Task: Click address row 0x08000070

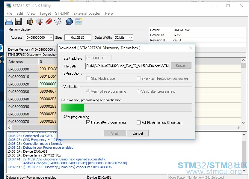Action: coord(22,121)
